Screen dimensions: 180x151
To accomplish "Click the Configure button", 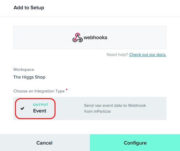I will (x=135, y=143).
